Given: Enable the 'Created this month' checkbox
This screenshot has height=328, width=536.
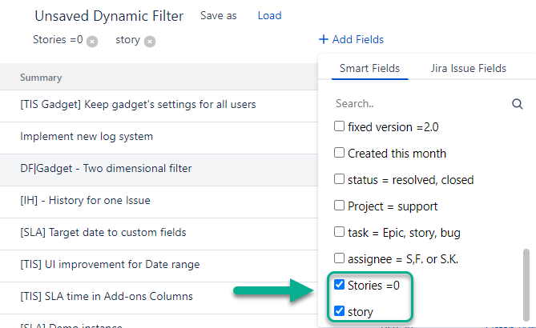Looking at the screenshot, I should click(339, 153).
